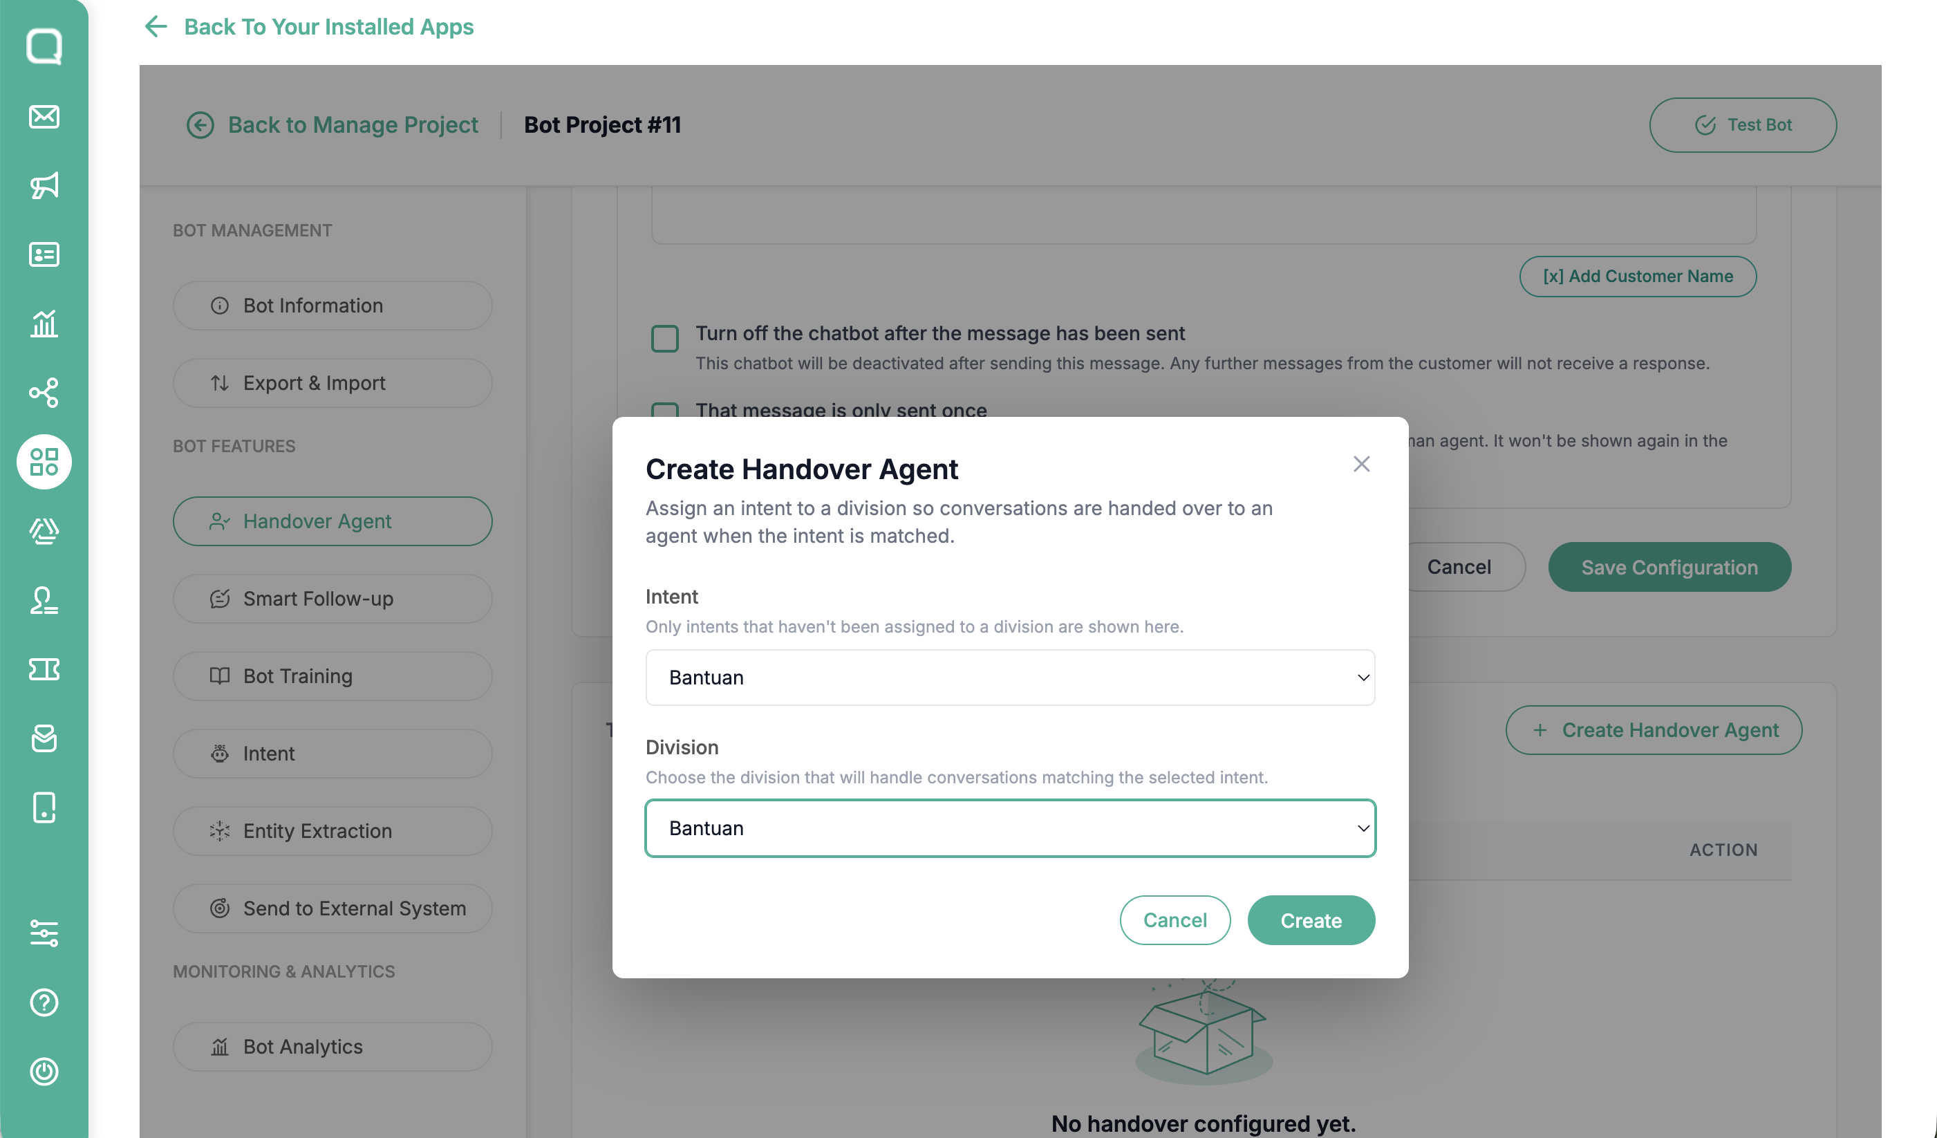The width and height of the screenshot is (1937, 1138).
Task: Close the Create Handover Agent dialog
Action: (1361, 464)
